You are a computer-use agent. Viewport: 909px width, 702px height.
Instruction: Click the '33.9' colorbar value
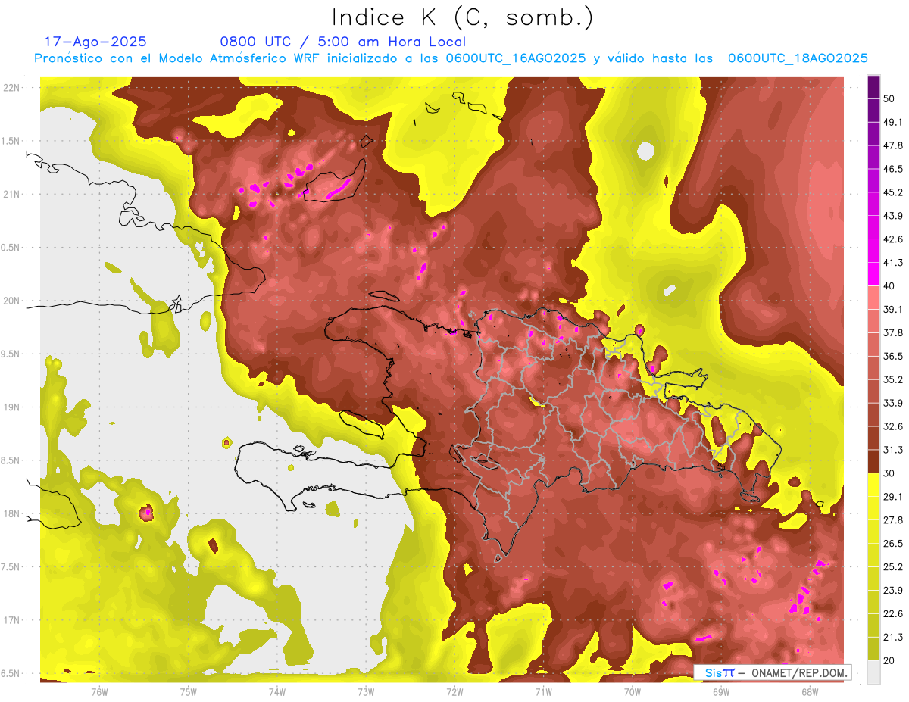pyautogui.click(x=893, y=403)
